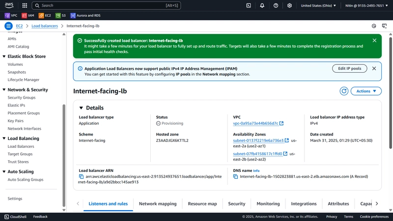Open Load balancers breadcrumb link
Image resolution: width=393 pixels, height=221 pixels.
[45, 26]
